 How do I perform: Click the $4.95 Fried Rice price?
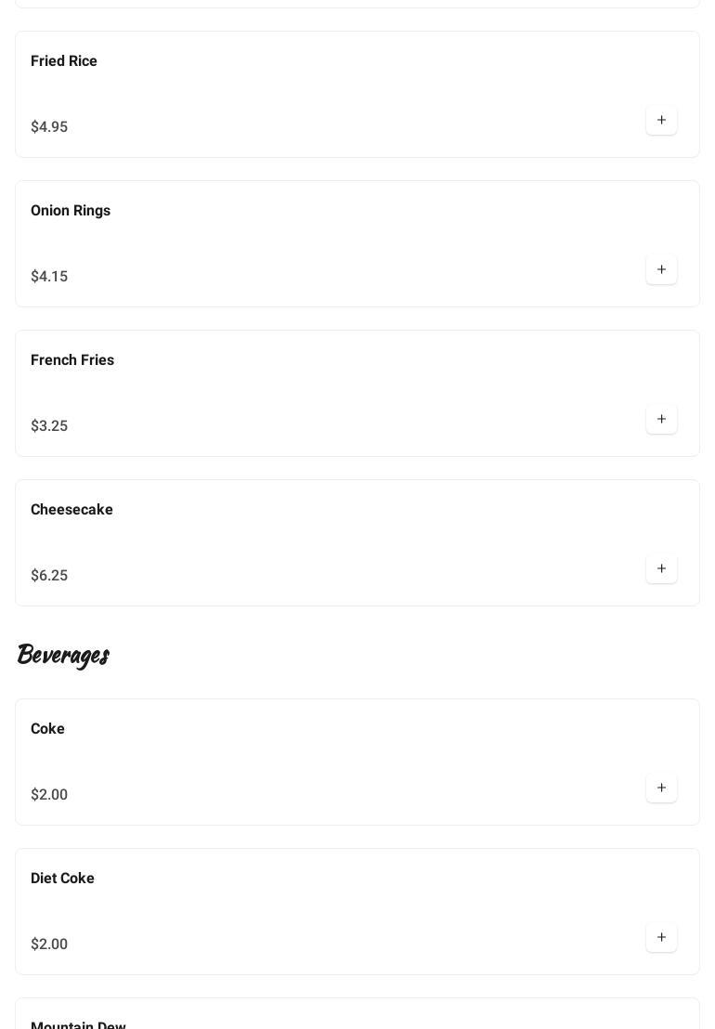[49, 127]
